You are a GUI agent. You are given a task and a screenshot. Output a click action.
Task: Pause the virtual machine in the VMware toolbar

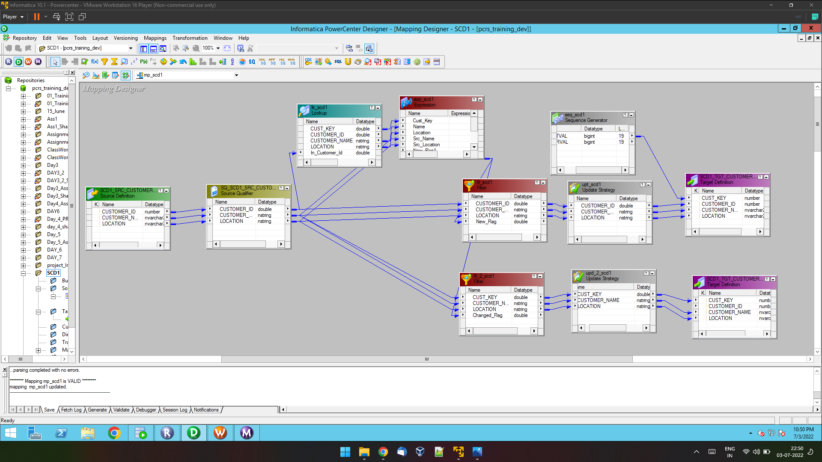[36, 17]
